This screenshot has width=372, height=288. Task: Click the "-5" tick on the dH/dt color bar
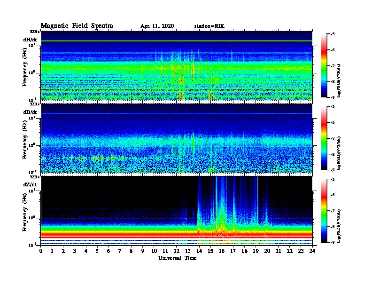point(333,34)
